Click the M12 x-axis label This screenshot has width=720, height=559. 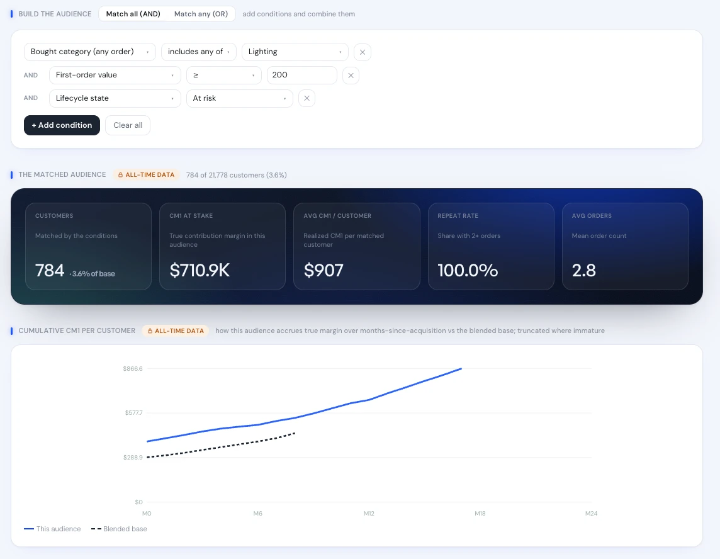pos(369,514)
